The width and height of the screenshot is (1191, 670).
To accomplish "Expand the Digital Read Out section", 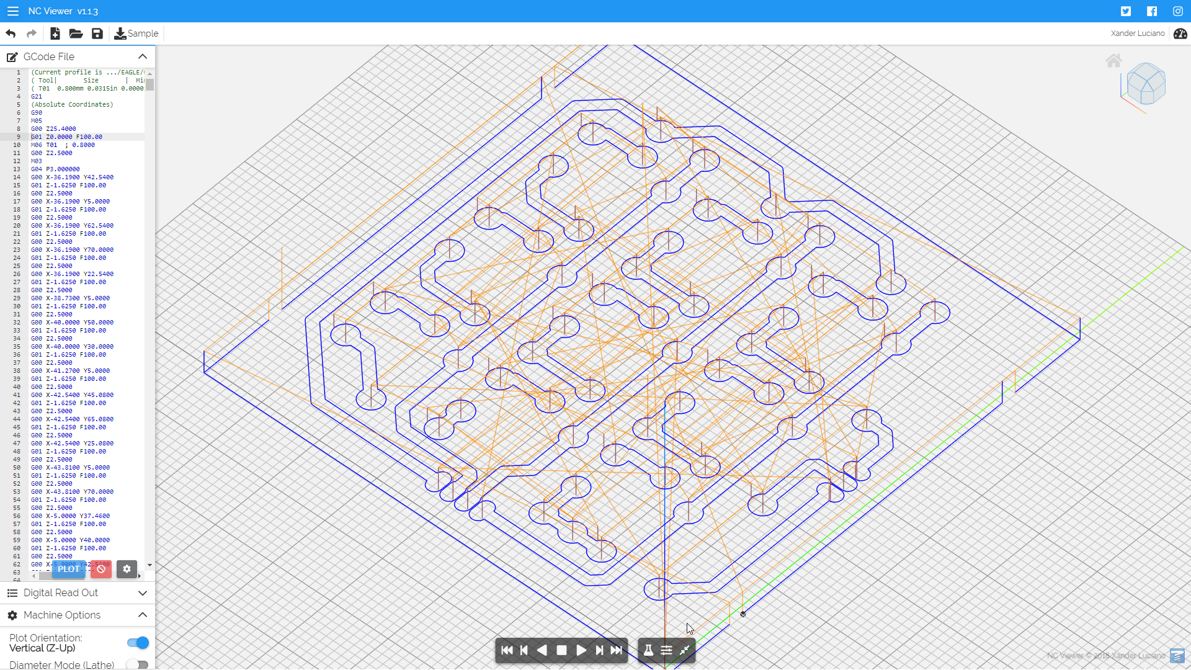I will pos(143,593).
